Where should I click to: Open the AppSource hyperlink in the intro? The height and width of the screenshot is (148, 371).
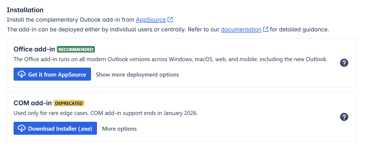[x=151, y=20]
